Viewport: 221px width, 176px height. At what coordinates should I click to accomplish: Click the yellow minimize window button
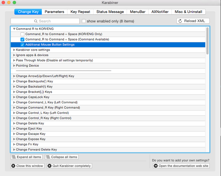[9, 3]
